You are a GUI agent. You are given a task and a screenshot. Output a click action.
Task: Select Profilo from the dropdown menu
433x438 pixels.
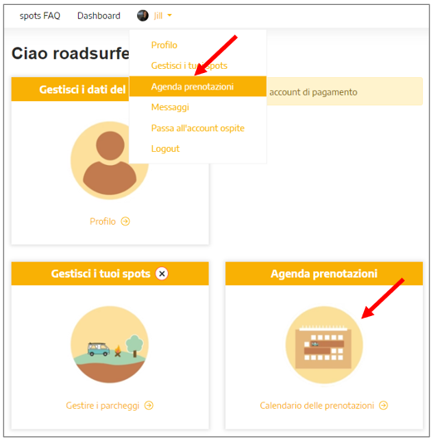click(x=164, y=45)
